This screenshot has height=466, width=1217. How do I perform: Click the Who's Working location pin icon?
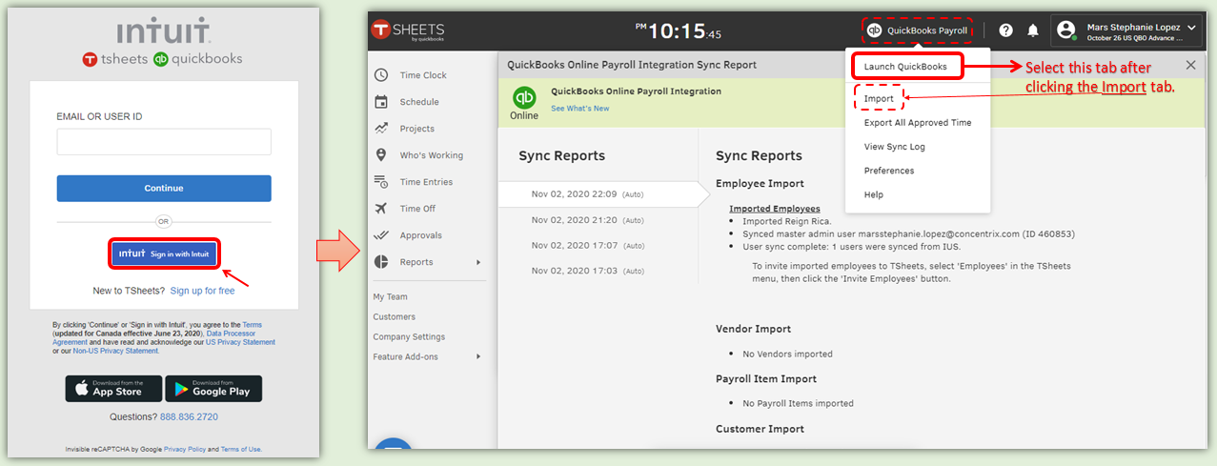click(381, 155)
